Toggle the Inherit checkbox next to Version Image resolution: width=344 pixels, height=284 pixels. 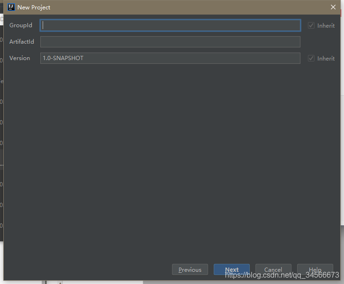(311, 59)
